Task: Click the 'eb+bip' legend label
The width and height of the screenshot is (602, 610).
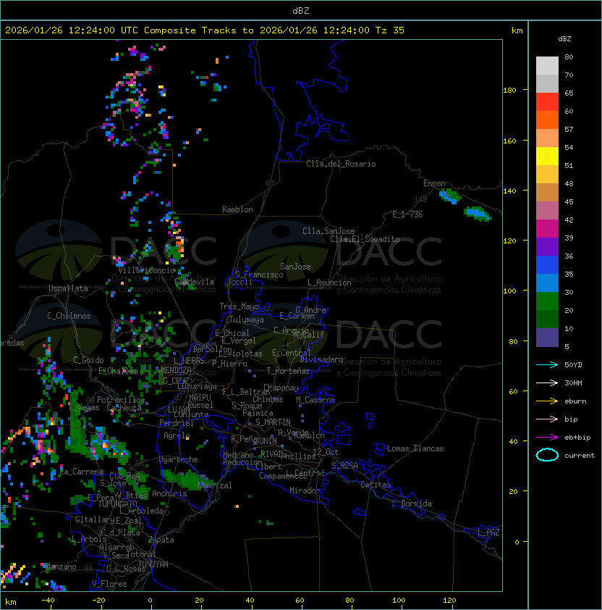Action: (577, 438)
